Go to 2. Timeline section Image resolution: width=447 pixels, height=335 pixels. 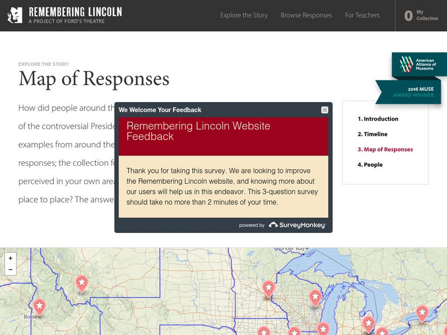tap(372, 134)
